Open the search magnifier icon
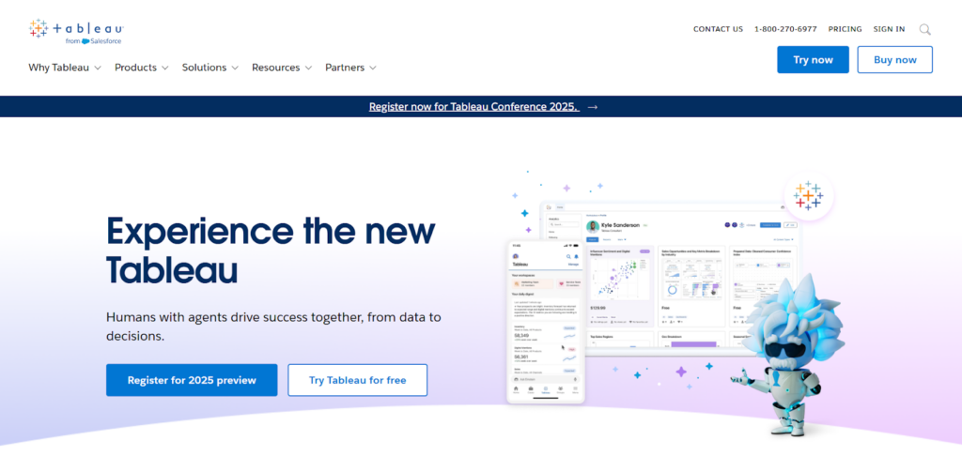Viewport: 962px width, 456px height. (924, 29)
